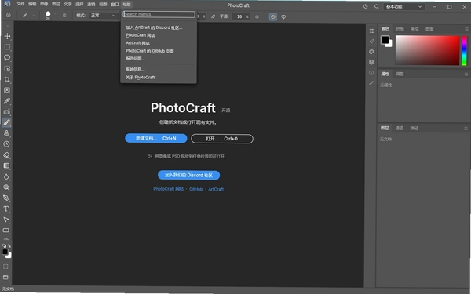
Task: Open the first collapsed panel icon in right strip
Action: [371, 31]
